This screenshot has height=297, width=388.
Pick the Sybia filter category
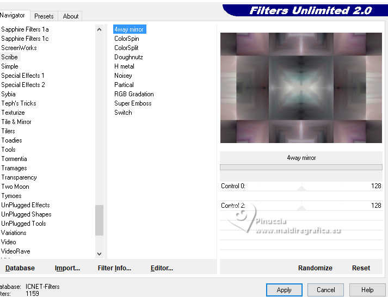point(8,94)
